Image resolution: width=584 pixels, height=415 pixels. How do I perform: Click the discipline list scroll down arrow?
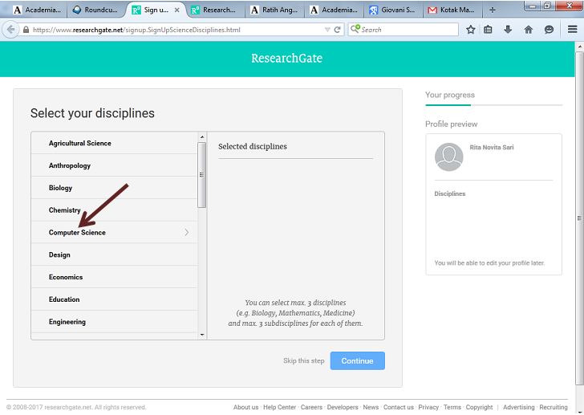(202, 335)
